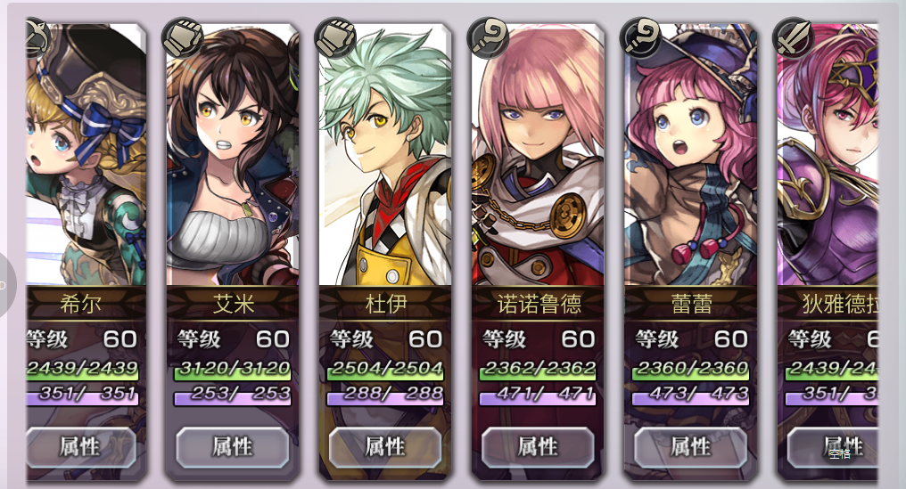
Task: Open 属性 for 艾米
Action: (x=232, y=447)
